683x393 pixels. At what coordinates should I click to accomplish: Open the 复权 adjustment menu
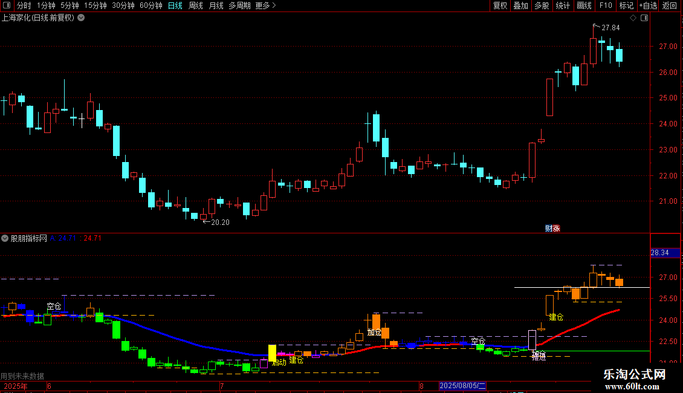tap(500, 5)
